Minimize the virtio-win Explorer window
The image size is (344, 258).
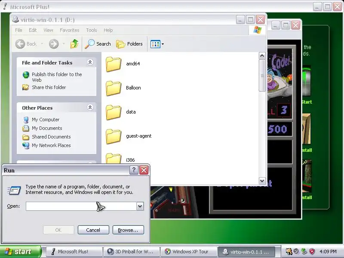(240, 20)
